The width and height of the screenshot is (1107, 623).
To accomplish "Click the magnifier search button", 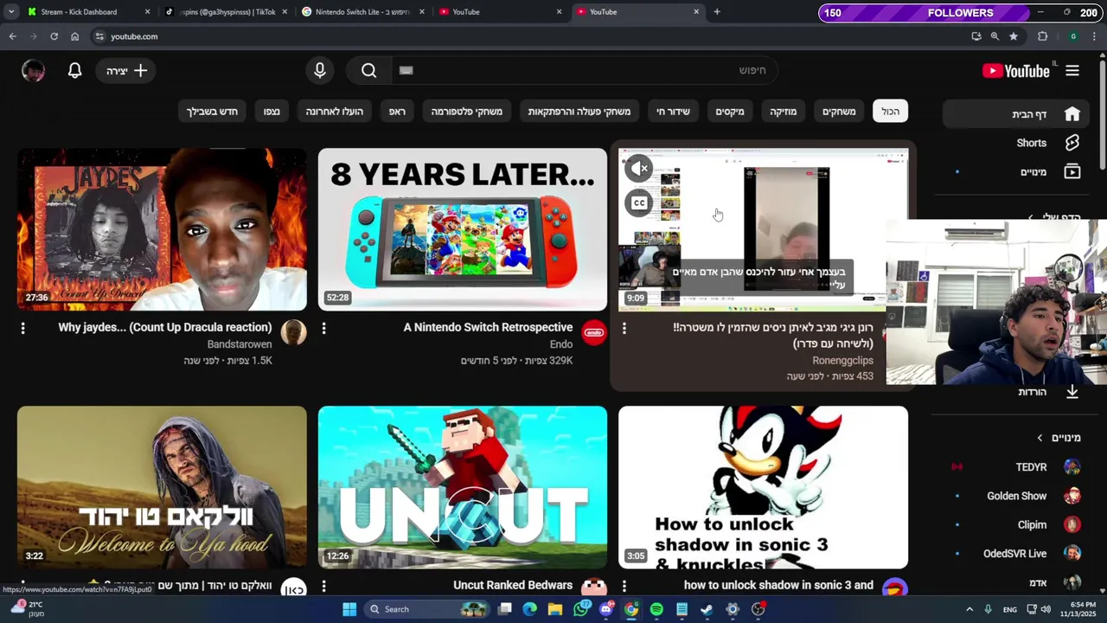I will 369,71.
